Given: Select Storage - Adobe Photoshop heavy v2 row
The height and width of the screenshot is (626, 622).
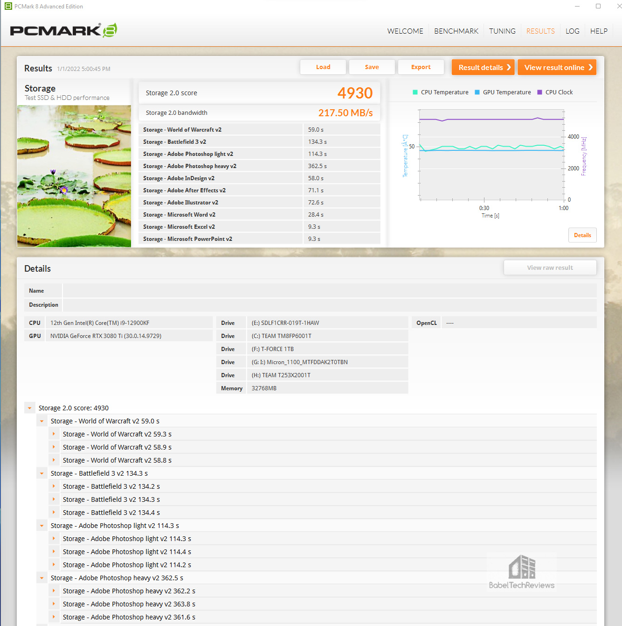Looking at the screenshot, I should coord(259,166).
